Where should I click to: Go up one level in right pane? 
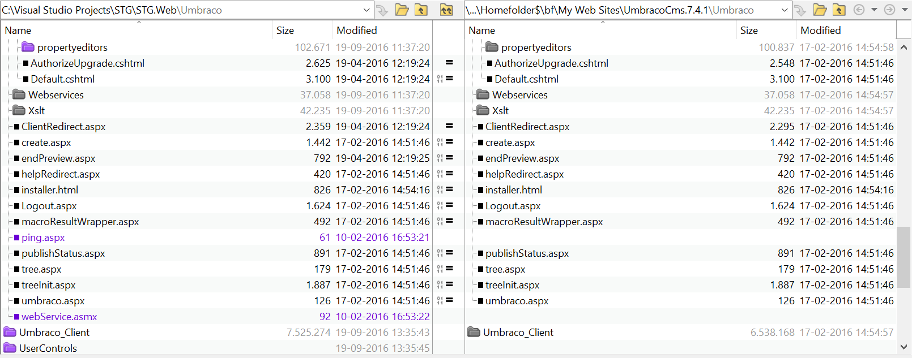(x=839, y=10)
